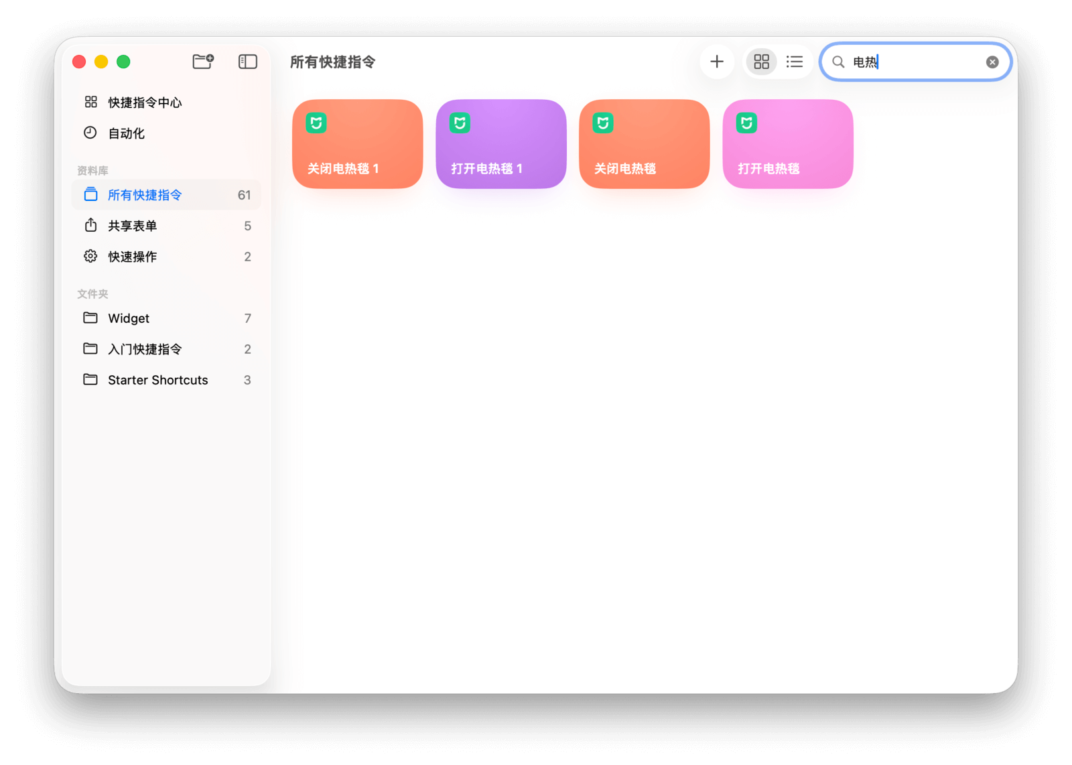Add a new shortcut with plus button

(x=716, y=62)
